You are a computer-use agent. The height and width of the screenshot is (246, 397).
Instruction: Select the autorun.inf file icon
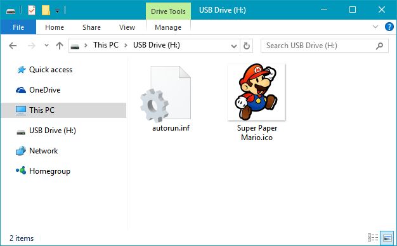pos(166,94)
